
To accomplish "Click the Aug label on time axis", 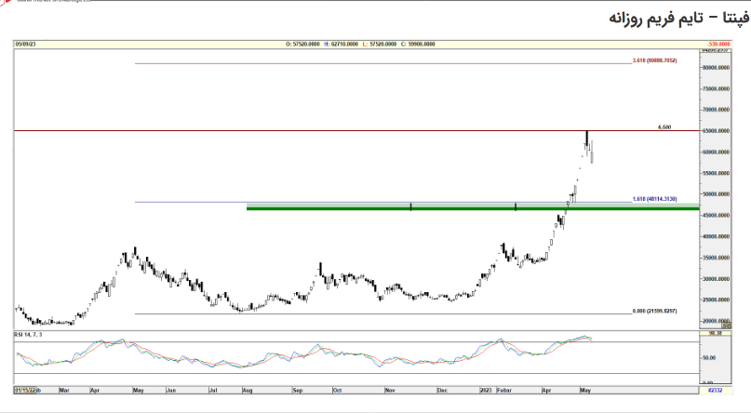I will tap(247, 392).
